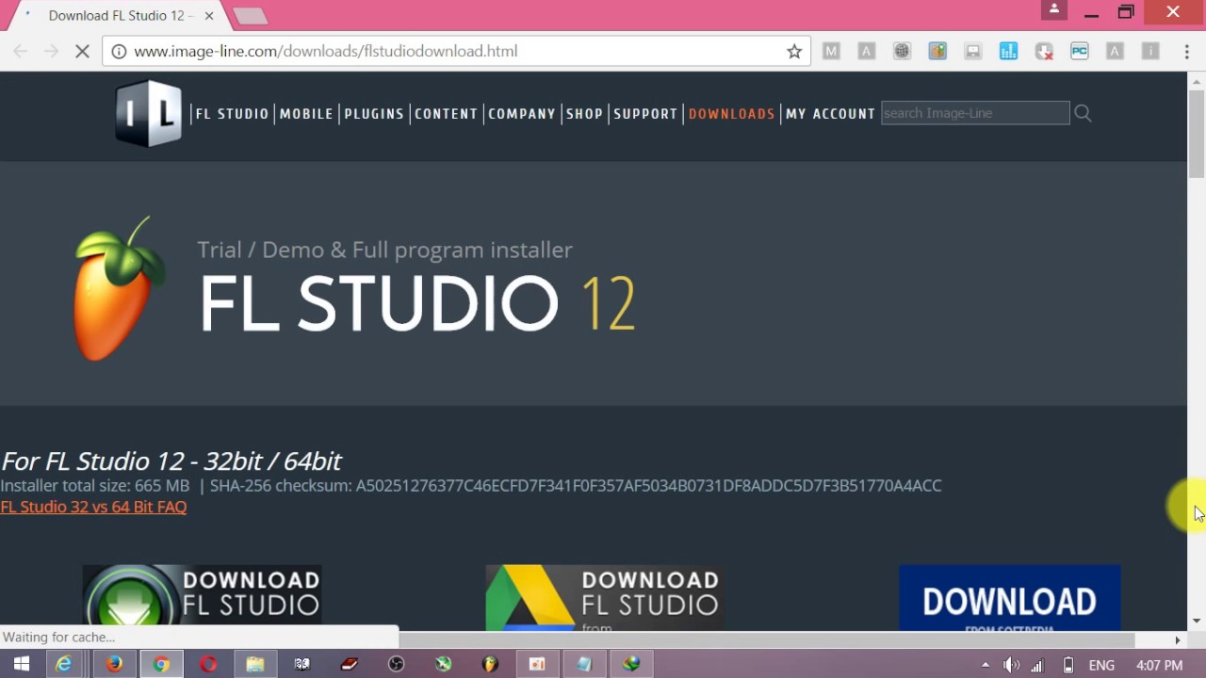The image size is (1206, 678).
Task: Open the FL STUDIO menu
Action: click(x=232, y=113)
